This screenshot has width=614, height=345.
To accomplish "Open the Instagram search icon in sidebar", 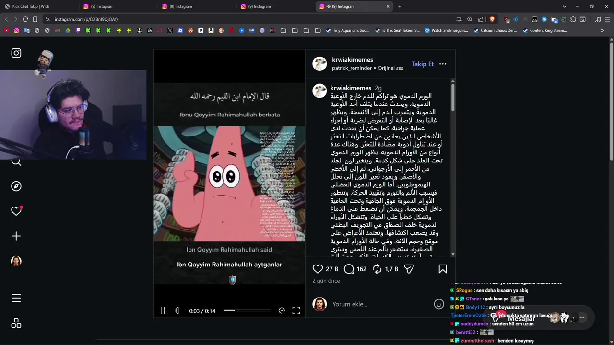I will [16, 162].
